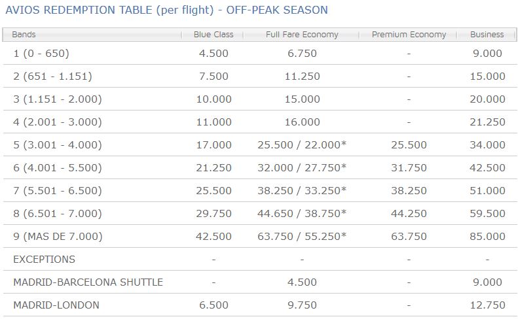Click the 44.650 / 38.750* cell
This screenshot has height=321, width=518.
point(302,214)
